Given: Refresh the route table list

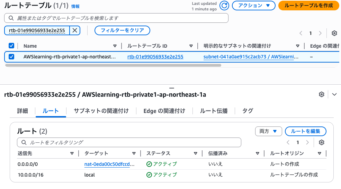Looking at the screenshot, I should pos(225,6).
